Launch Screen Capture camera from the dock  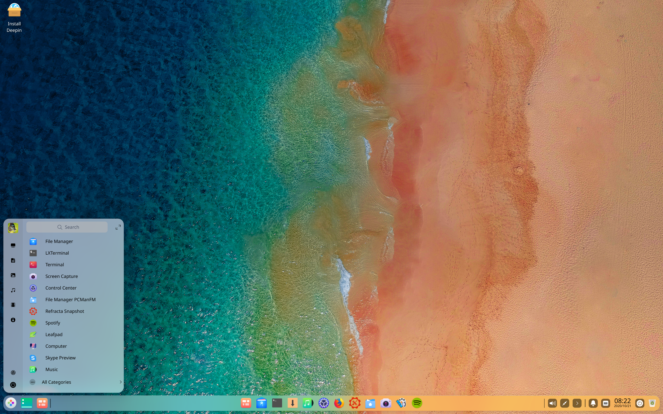tap(386, 403)
